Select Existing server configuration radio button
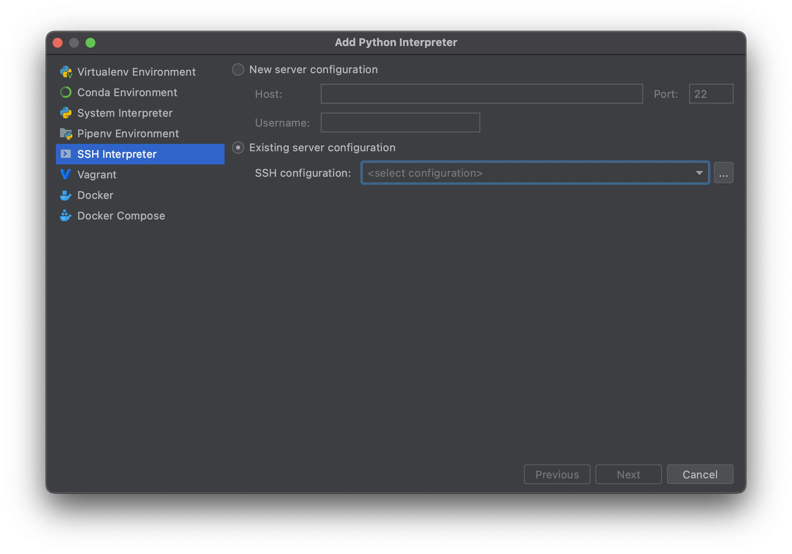792x554 pixels. tap(239, 148)
